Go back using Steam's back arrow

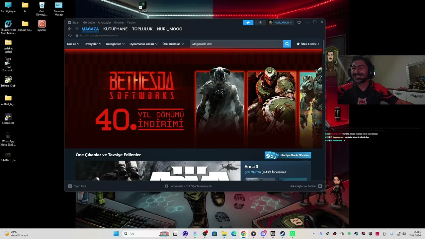pos(70,29)
